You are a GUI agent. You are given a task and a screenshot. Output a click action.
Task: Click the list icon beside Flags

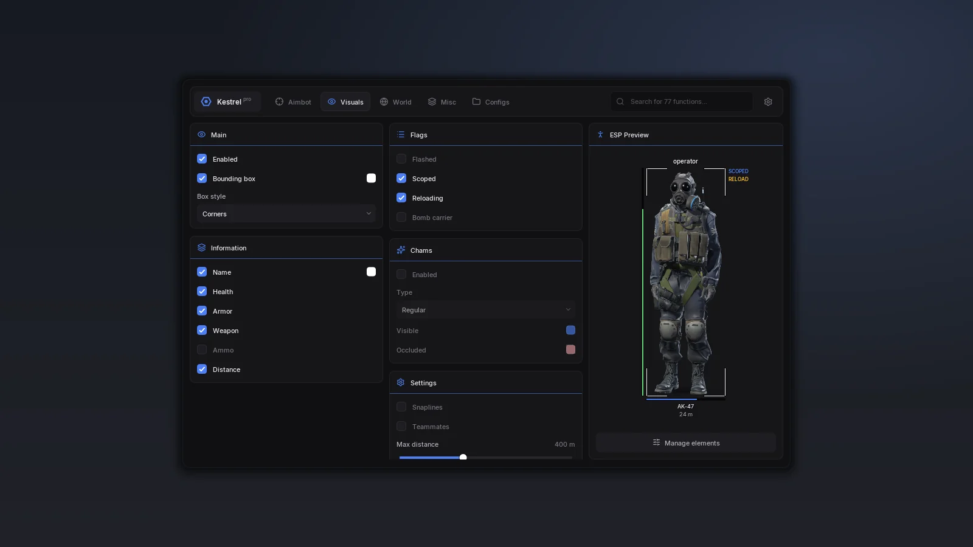pos(401,134)
